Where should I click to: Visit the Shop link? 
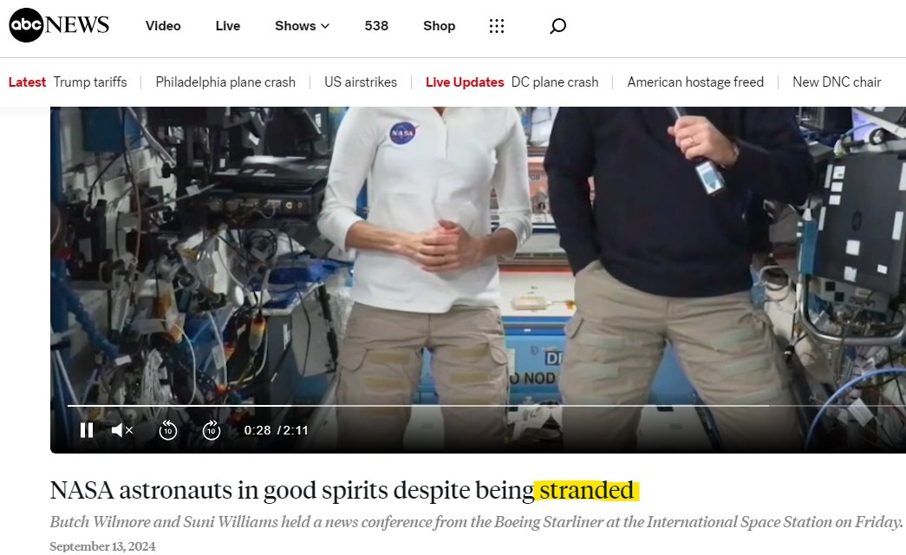point(440,26)
